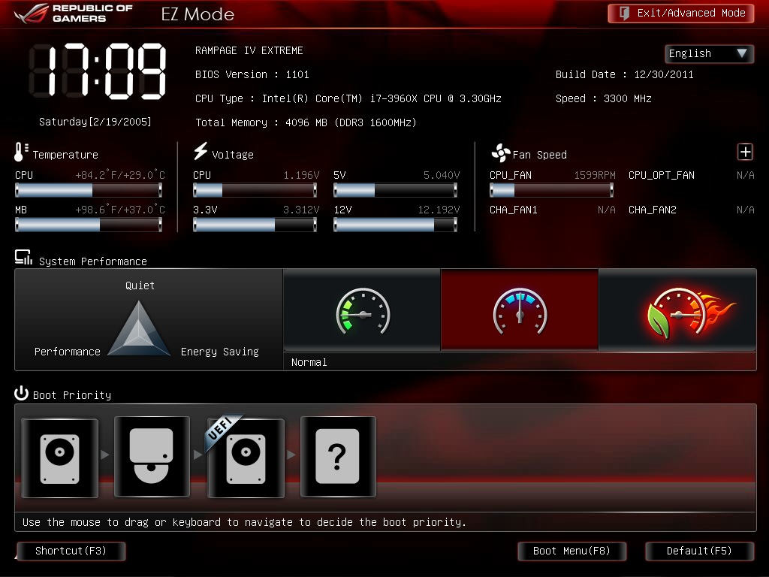Click the date Saturday[2/19/2005]
The width and height of the screenshot is (769, 577).
tap(95, 122)
